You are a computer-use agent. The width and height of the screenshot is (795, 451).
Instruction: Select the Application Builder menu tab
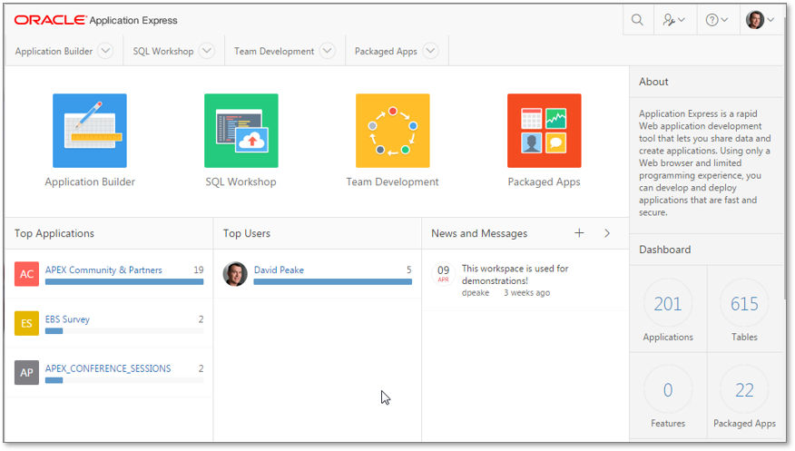(54, 51)
